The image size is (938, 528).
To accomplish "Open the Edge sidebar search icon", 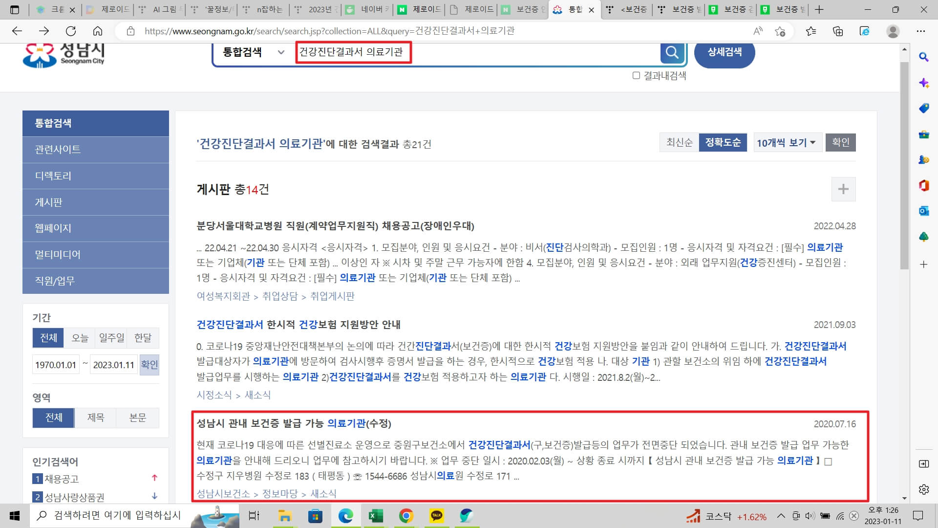I will (924, 58).
